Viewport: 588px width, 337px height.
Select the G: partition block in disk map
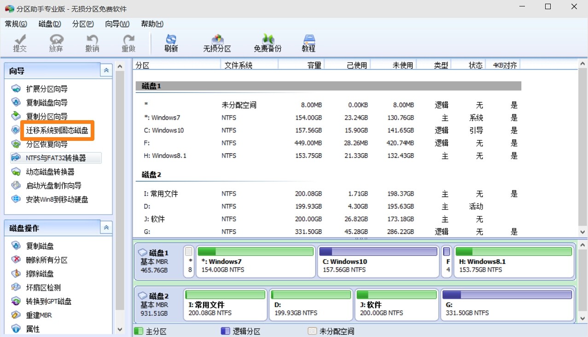507,304
